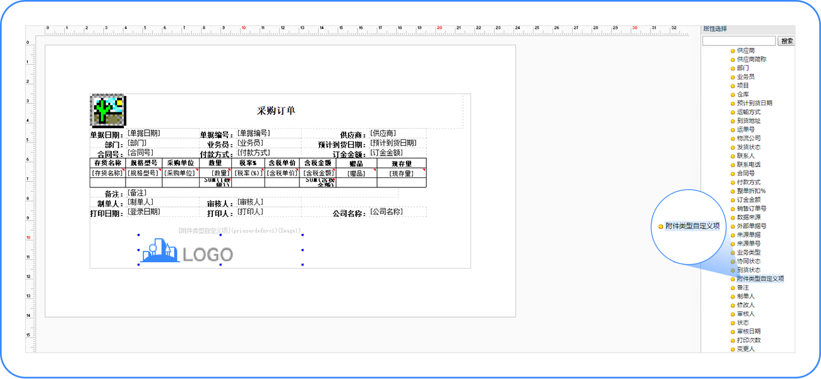
Task: Click the cactus image placeholder icon
Action: [x=108, y=111]
